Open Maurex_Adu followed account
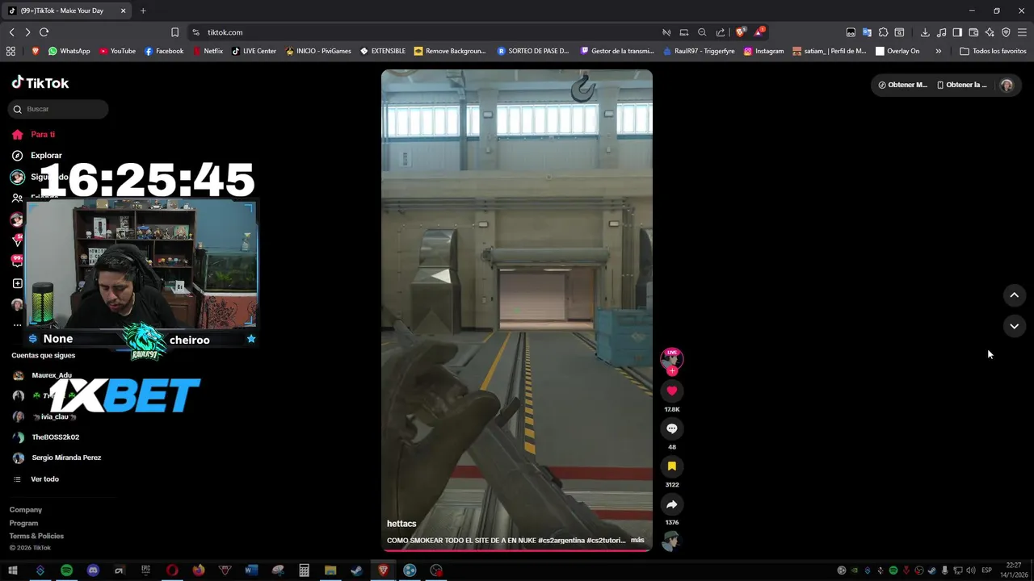1034x581 pixels. [x=52, y=375]
